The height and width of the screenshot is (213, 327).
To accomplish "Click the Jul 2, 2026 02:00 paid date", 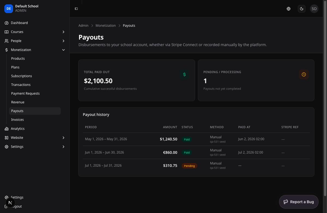I will tap(251, 152).
